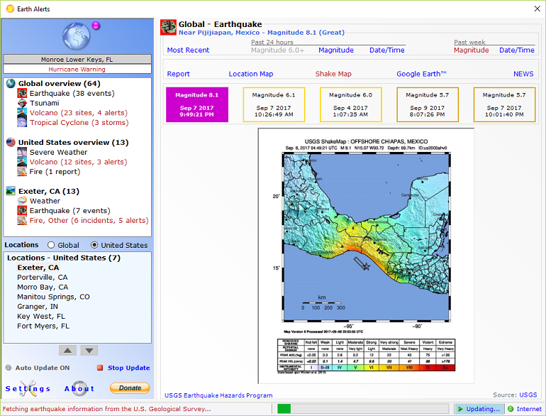
Task: Select Exeter, CA in locations list
Action: (x=38, y=268)
